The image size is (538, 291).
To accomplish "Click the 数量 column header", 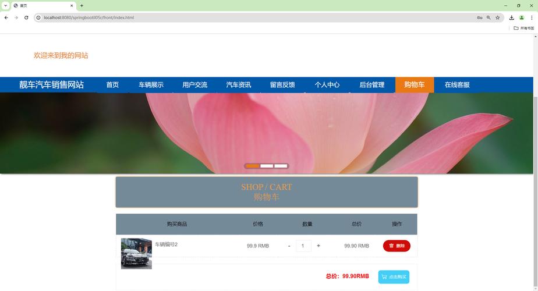I will coord(307,224).
